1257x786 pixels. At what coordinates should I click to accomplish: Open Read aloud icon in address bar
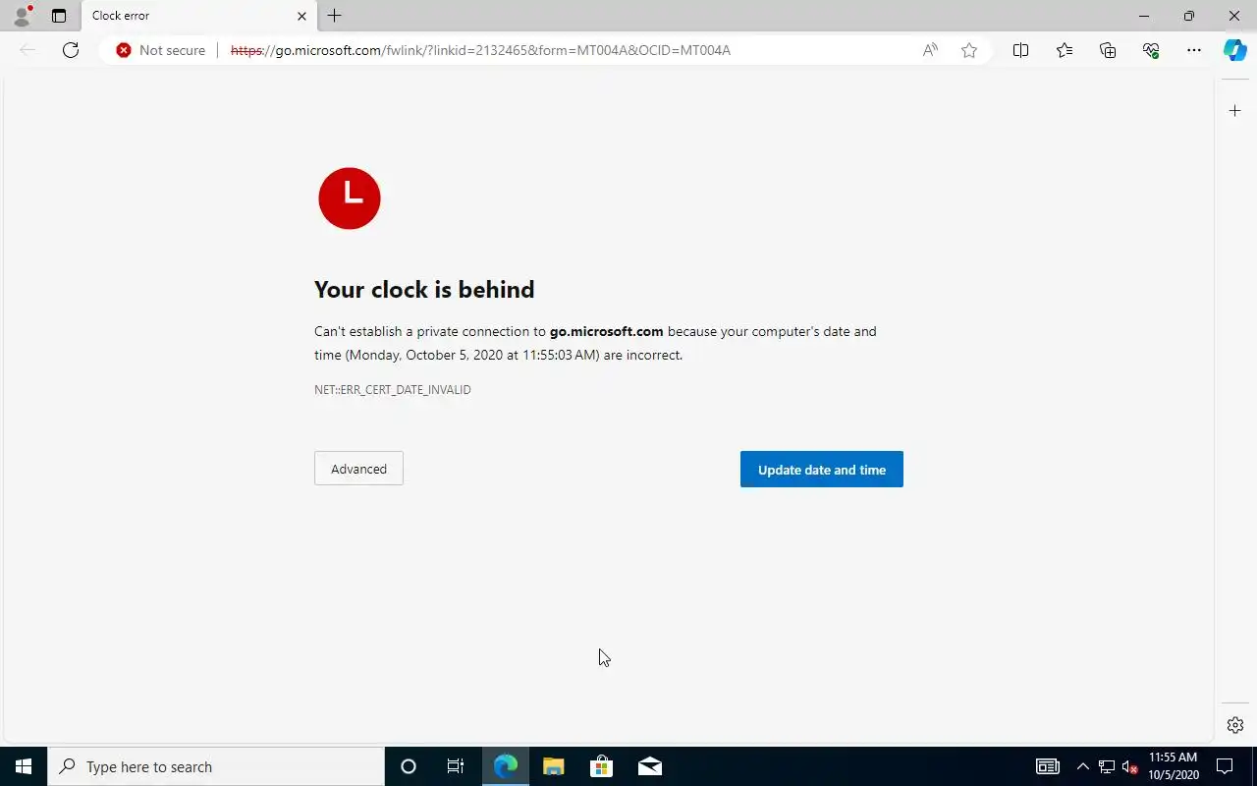point(930,50)
